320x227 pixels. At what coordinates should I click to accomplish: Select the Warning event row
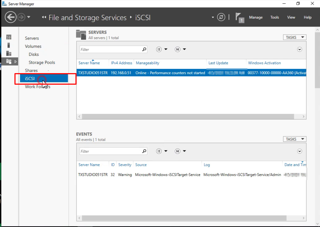[191, 175]
